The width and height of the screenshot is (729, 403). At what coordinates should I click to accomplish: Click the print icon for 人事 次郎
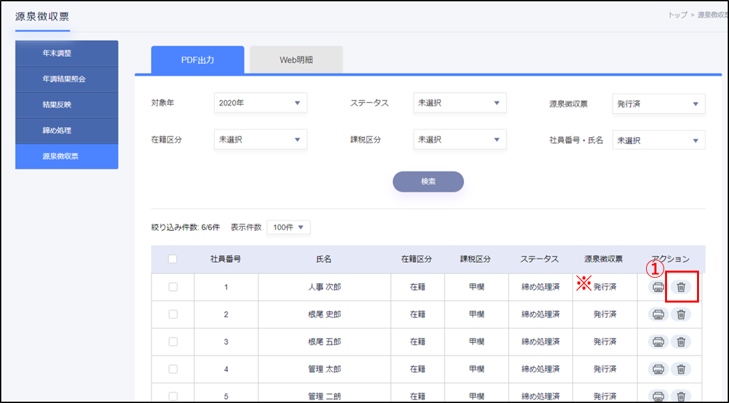659,287
